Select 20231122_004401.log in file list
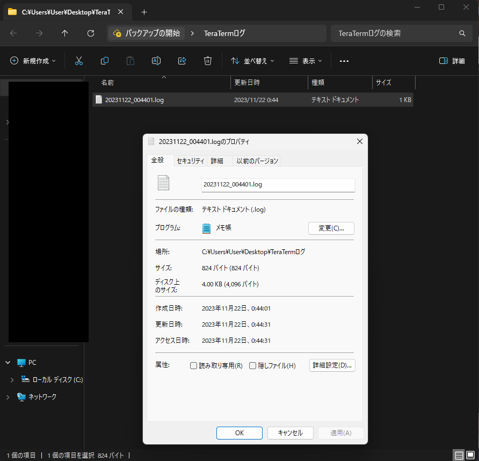Image resolution: width=479 pixels, height=461 pixels. [x=253, y=99]
